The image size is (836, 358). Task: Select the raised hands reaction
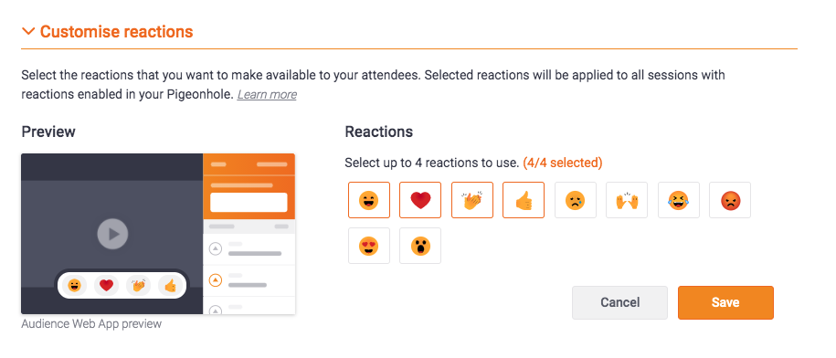627,200
